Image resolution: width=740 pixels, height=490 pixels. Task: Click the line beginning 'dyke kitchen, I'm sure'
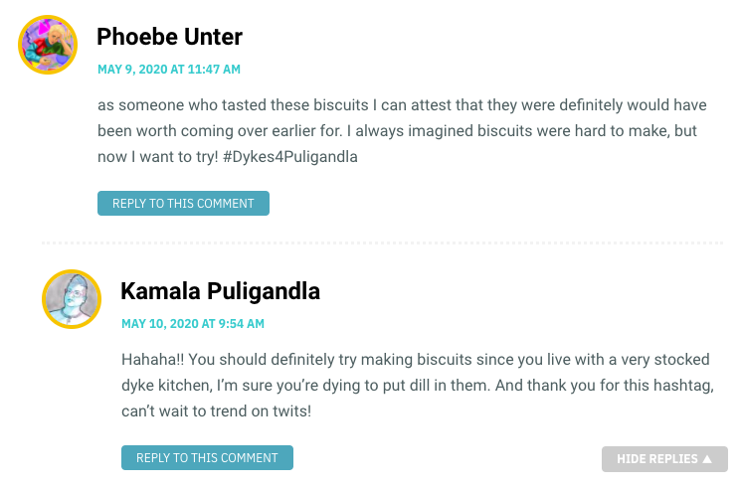pos(418,386)
